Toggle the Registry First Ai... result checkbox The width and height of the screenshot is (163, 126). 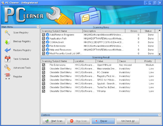click(44, 76)
